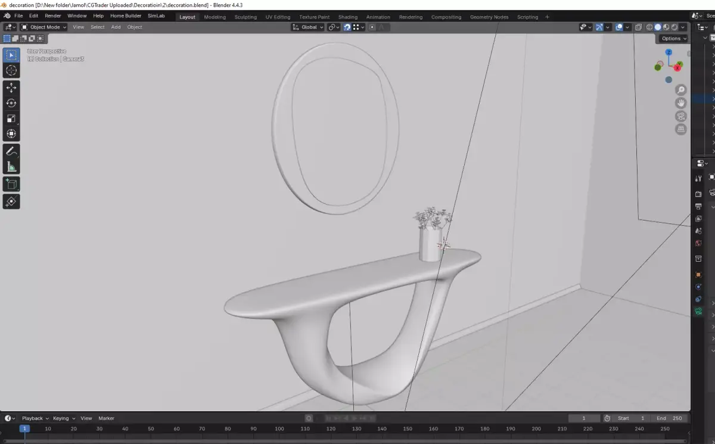Toggle the camera view gizmo button
The height and width of the screenshot is (444, 715).
pyautogui.click(x=681, y=116)
